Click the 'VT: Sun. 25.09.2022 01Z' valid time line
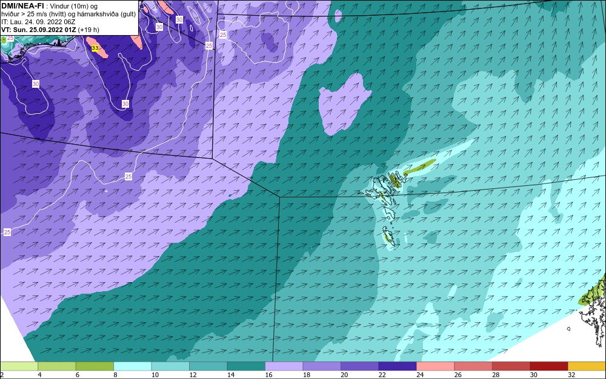This screenshot has width=606, height=379. click(x=50, y=30)
